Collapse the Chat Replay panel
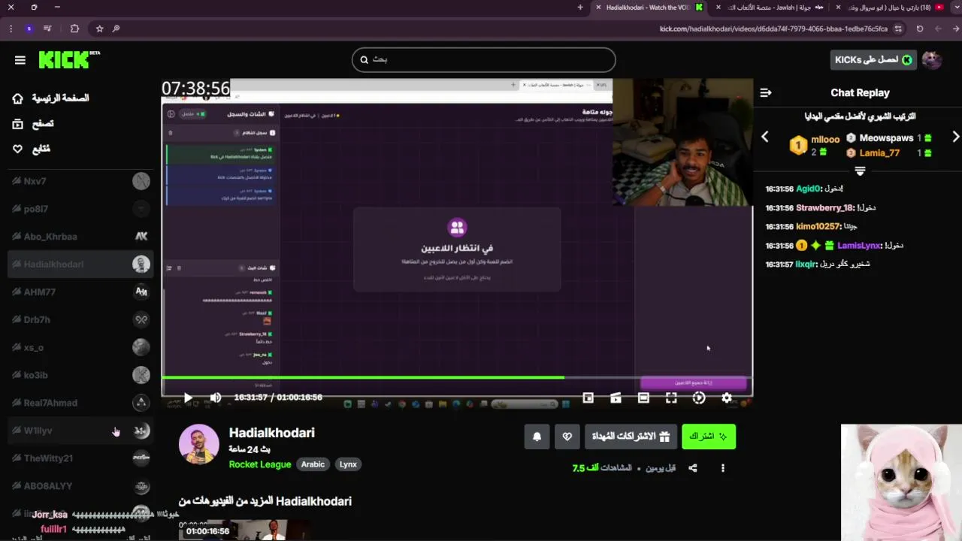962x541 pixels. coord(766,92)
